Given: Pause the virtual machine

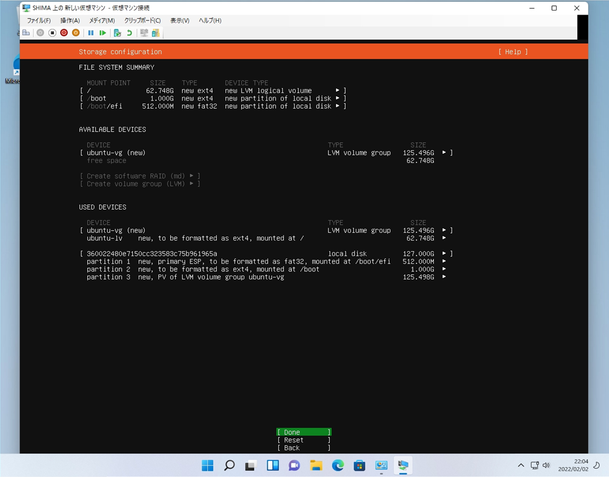Looking at the screenshot, I should (x=91, y=33).
